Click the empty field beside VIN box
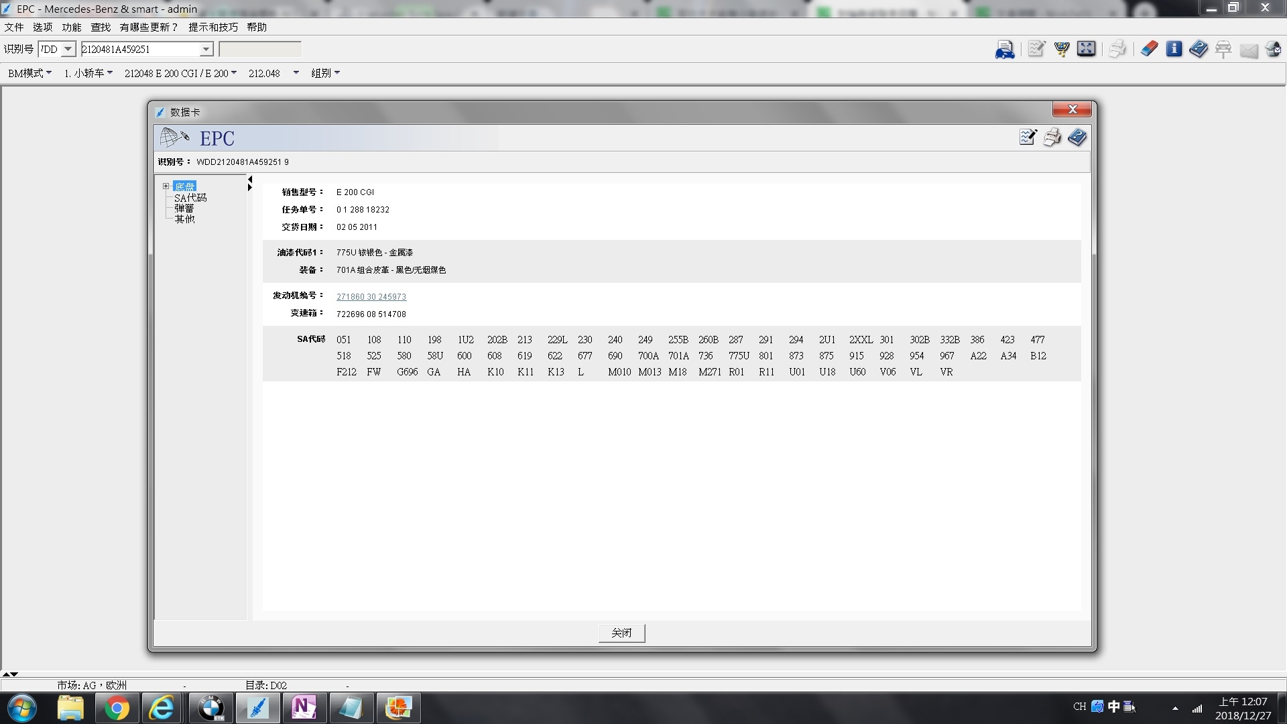The height and width of the screenshot is (724, 1287). (x=260, y=49)
